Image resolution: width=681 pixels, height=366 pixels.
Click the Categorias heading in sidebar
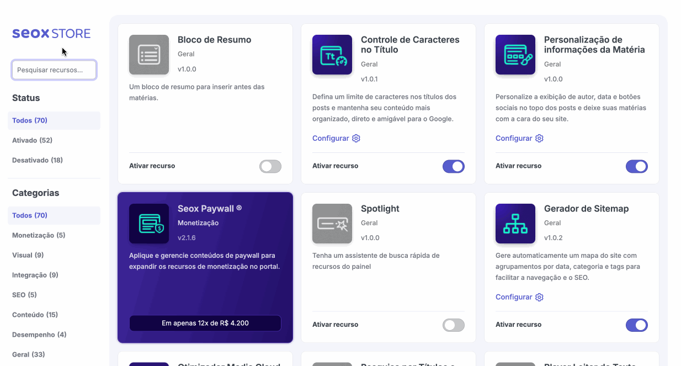35,193
